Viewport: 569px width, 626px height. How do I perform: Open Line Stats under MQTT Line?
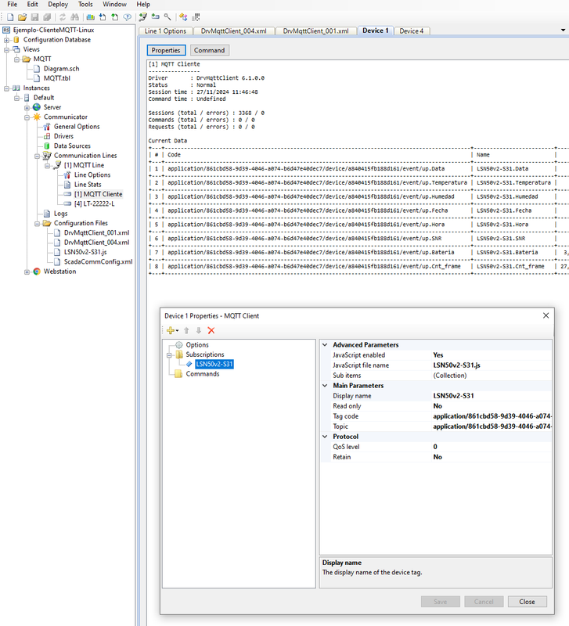(88, 185)
